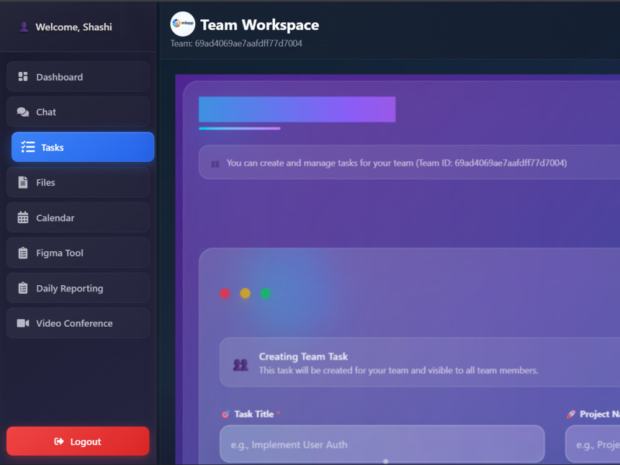This screenshot has width=620, height=465.
Task: Click the 'Welcome, Shashi' text
Action: click(74, 27)
